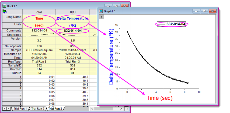Click column B sparkline thumbnail
Image resolution: width=230 pixels, height=113 pixels.
pos(73,35)
